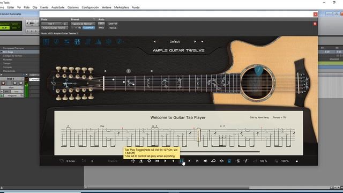Viewport: 343px width, 193px height.
Task: Click the tab playback cursor marker
Action: coord(199,135)
